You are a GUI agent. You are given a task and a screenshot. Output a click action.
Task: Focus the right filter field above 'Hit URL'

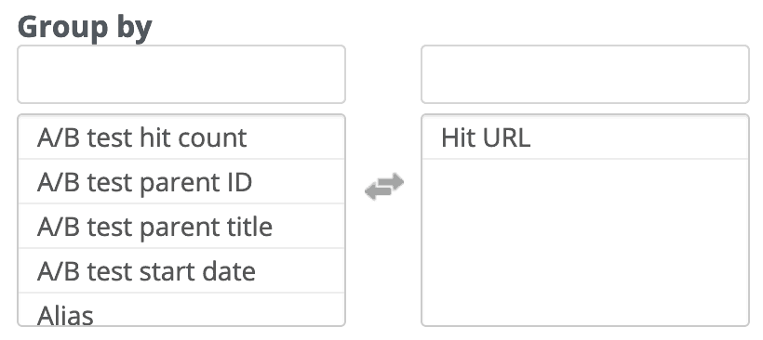click(x=585, y=74)
